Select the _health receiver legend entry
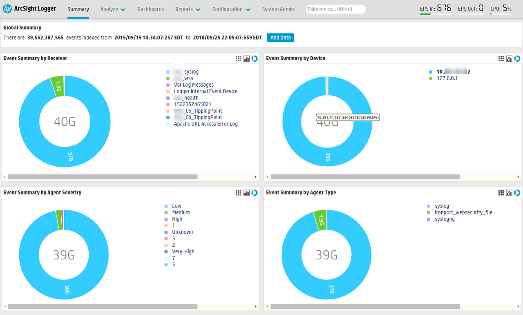The image size is (523, 315). (x=186, y=98)
